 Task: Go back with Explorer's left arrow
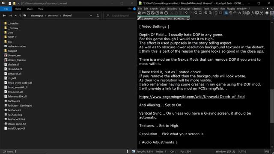click(4, 15)
